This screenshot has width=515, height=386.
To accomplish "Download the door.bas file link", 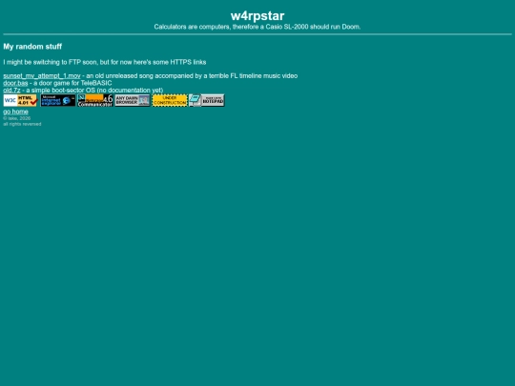I will [x=15, y=83].
